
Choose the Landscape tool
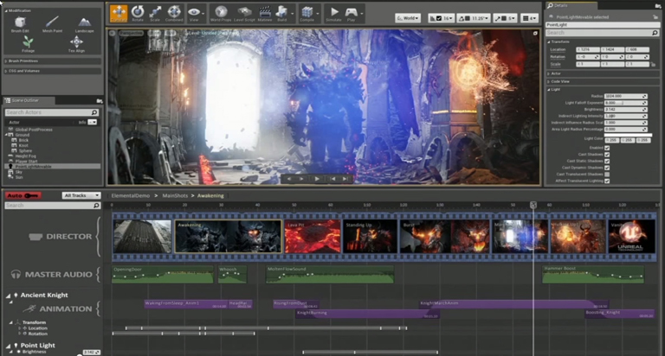[x=84, y=24]
